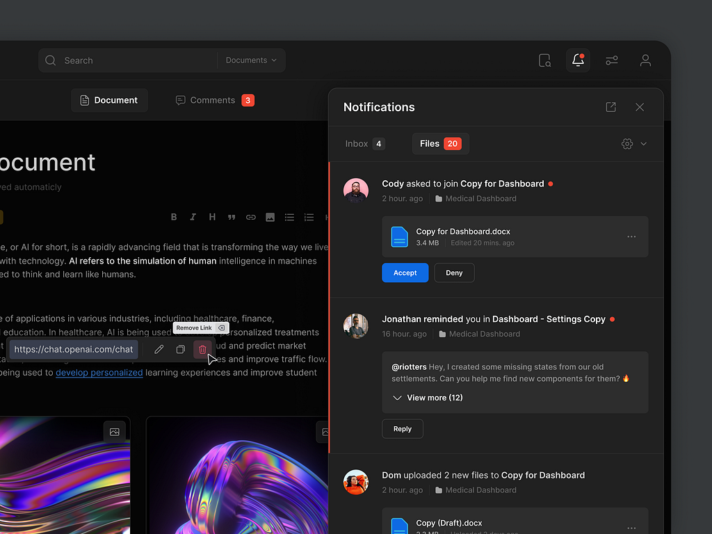Open the Documents search filter dropdown

(x=251, y=60)
